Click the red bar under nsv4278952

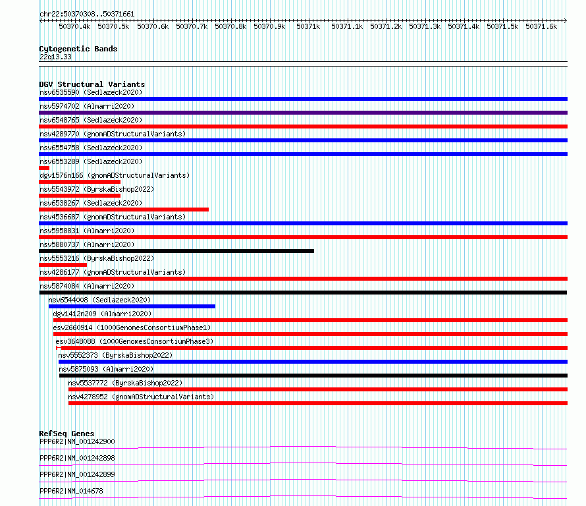pyautogui.click(x=317, y=403)
